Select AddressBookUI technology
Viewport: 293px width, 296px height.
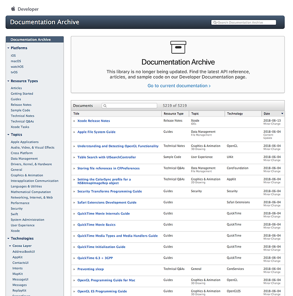[x=24, y=252]
